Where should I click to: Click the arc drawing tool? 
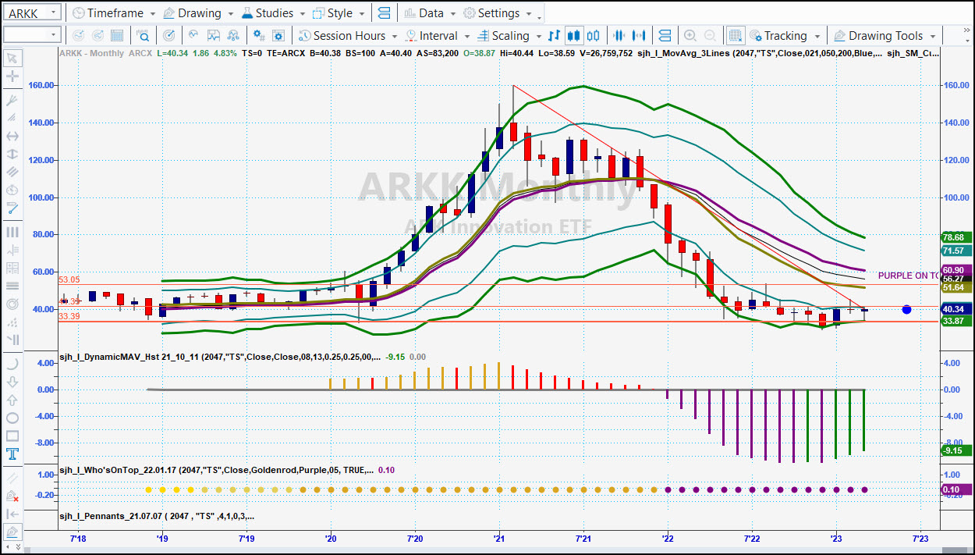[12, 364]
